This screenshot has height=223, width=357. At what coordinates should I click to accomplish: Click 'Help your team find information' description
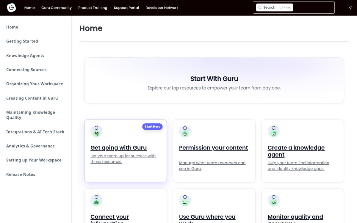pos(298,166)
